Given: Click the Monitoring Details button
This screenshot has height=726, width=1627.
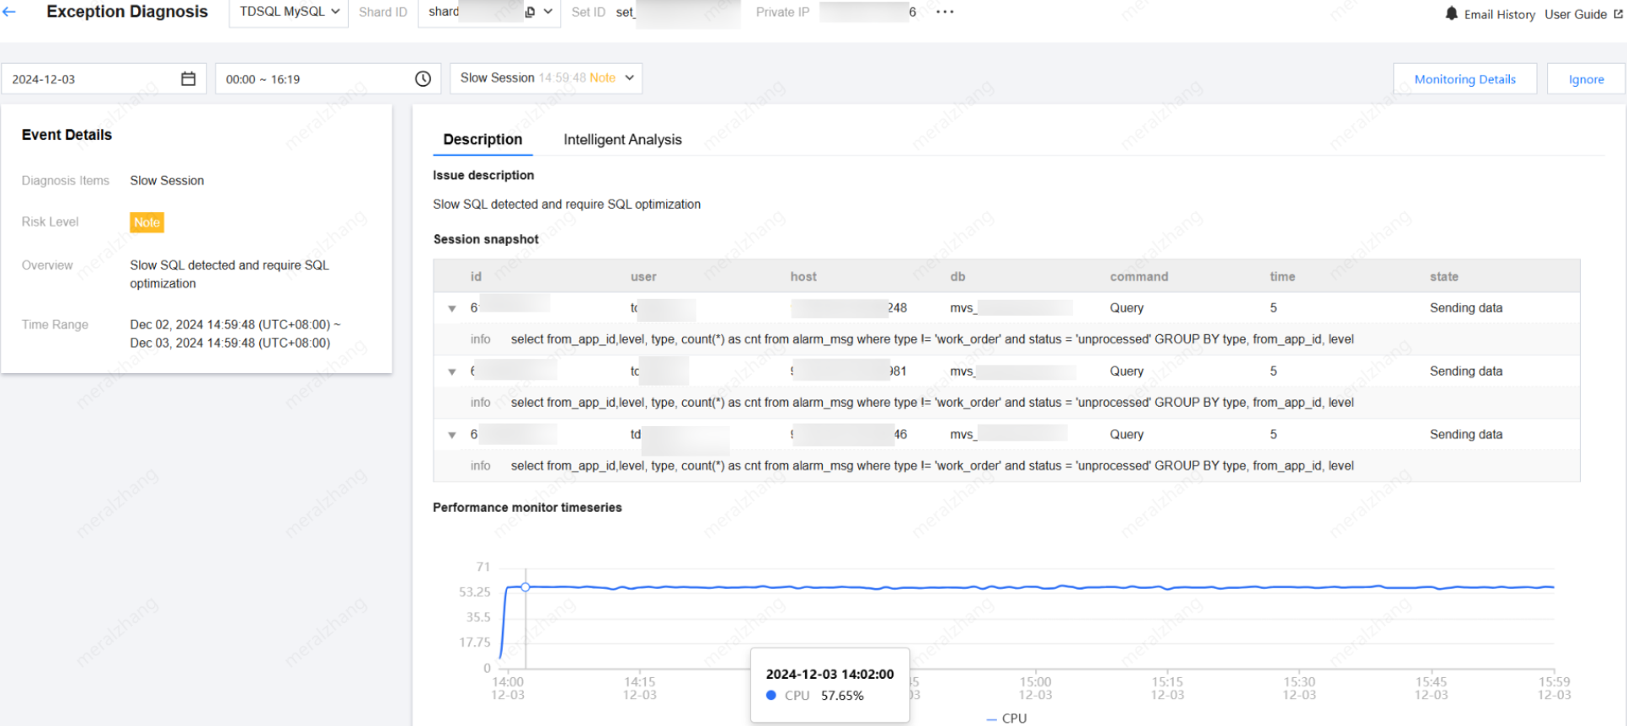Looking at the screenshot, I should coord(1464,79).
